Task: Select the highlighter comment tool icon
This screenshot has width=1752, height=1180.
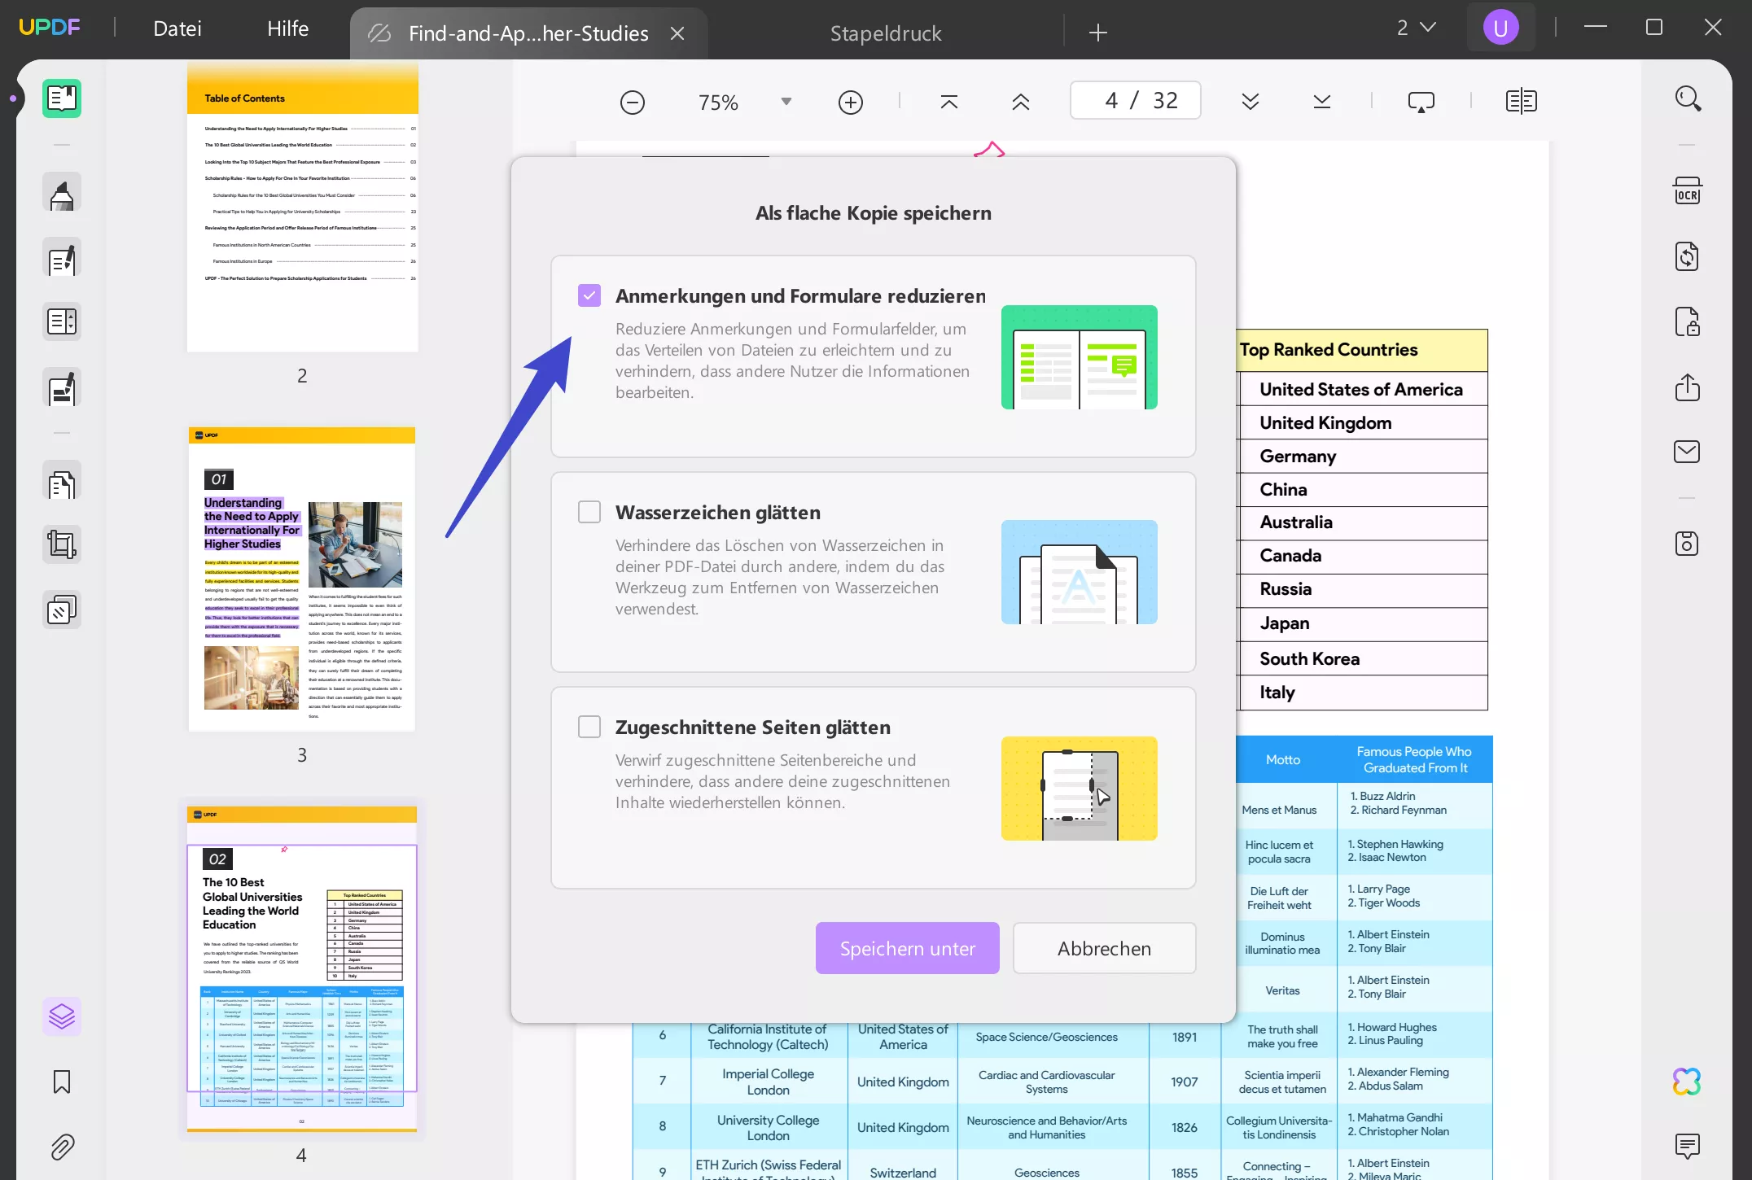Action: [62, 194]
